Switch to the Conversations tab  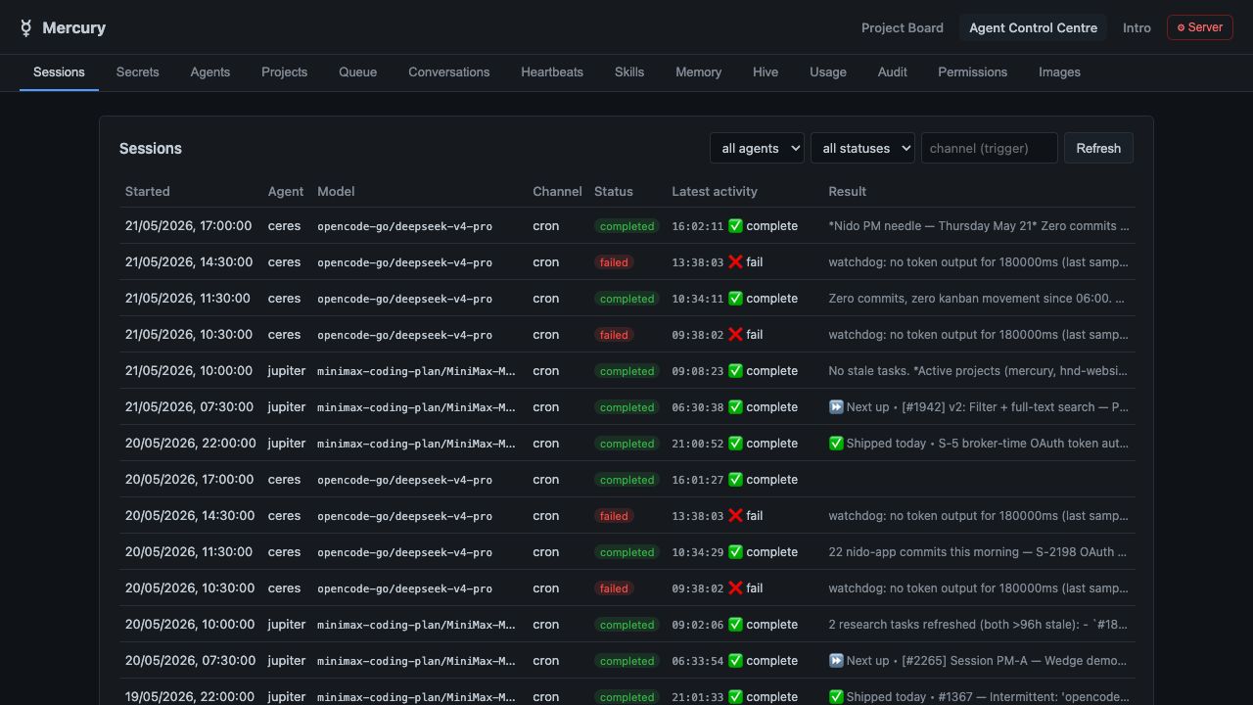[448, 72]
